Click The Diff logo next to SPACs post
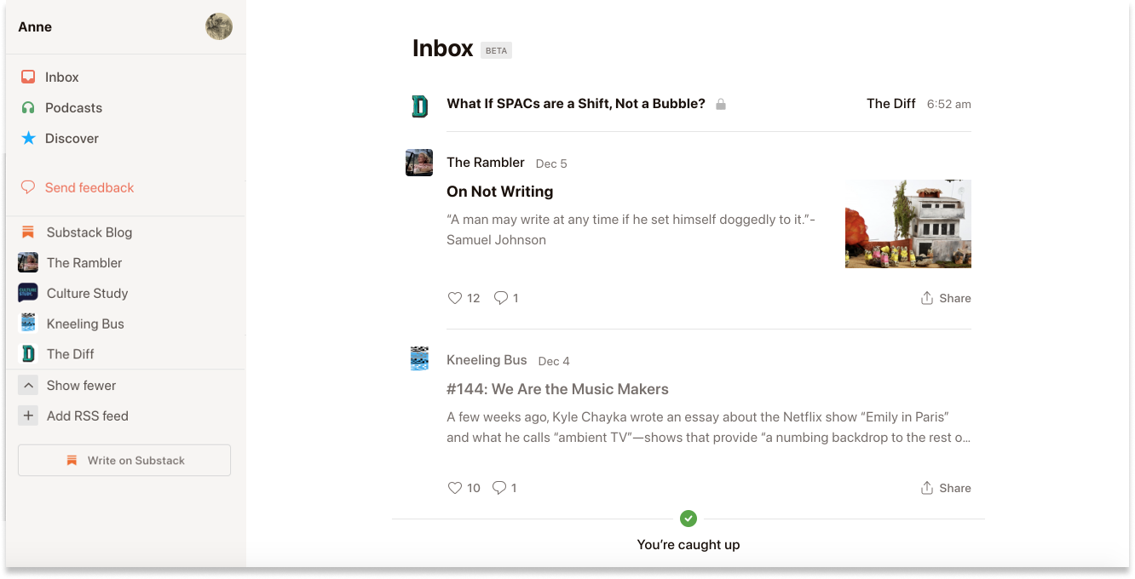 click(419, 105)
